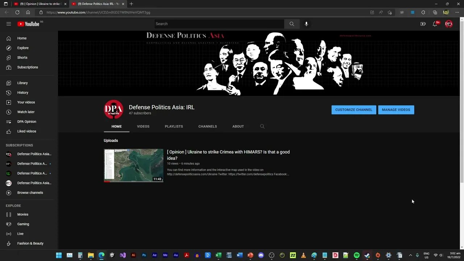Open the Windows Start menu
This screenshot has height=261, width=464.
59,255
